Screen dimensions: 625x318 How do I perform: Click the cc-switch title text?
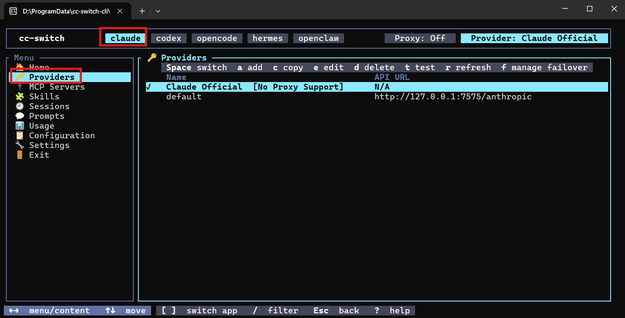(x=42, y=38)
